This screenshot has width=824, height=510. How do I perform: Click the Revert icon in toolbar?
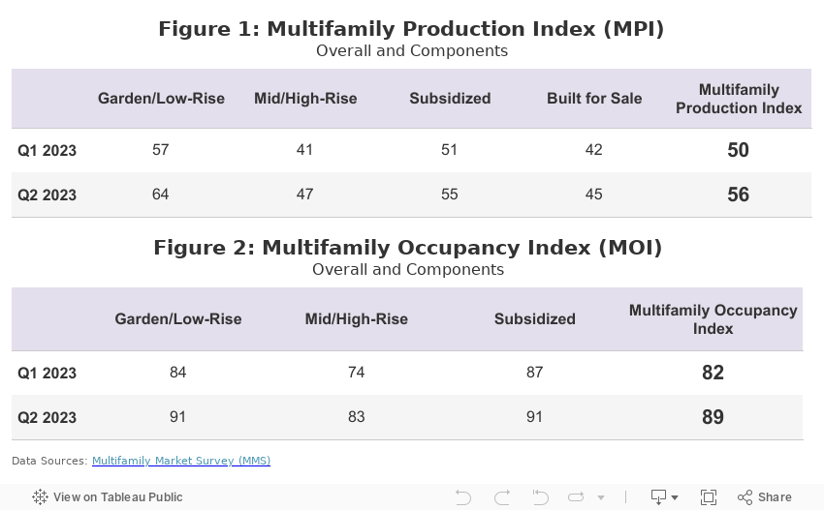pos(540,496)
